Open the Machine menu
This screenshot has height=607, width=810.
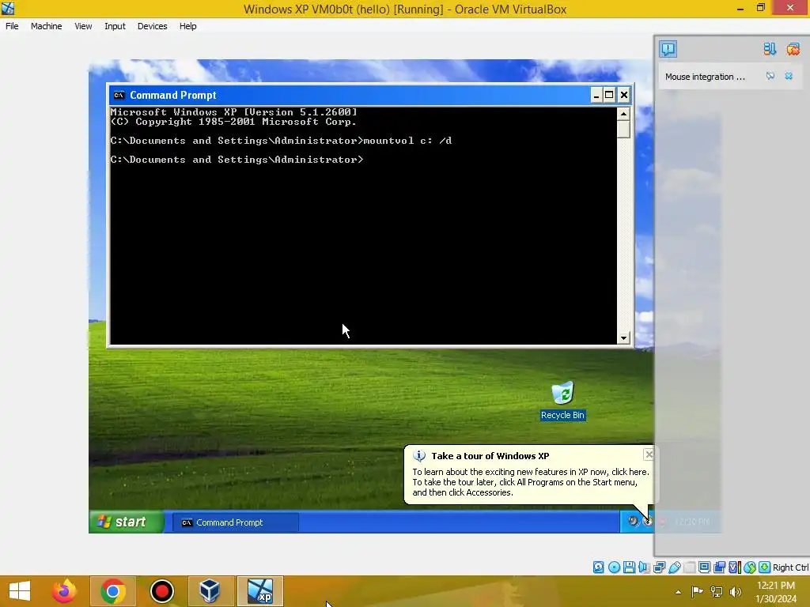46,26
